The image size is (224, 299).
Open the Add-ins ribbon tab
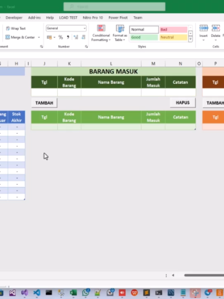(x=34, y=17)
